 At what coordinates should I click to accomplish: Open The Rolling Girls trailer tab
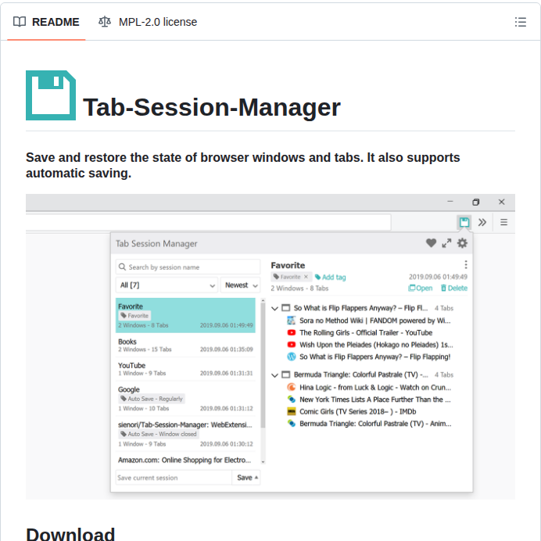pyautogui.click(x=360, y=332)
